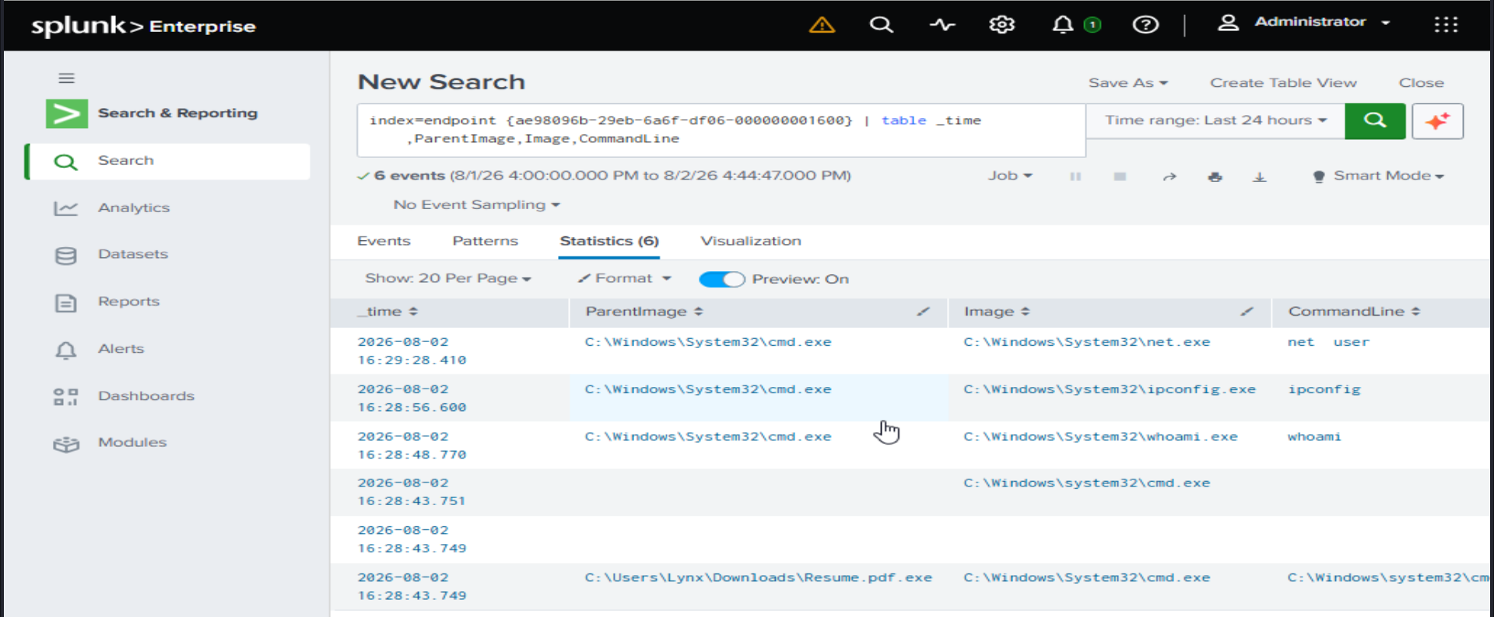Open Reports label in the sidebar
The width and height of the screenshot is (1494, 617).
coord(128,302)
